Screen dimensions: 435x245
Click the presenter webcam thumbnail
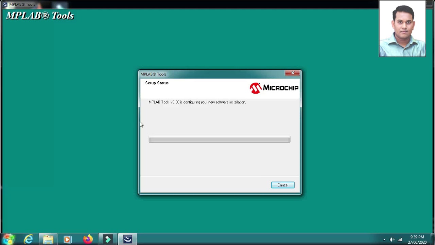pos(402,29)
